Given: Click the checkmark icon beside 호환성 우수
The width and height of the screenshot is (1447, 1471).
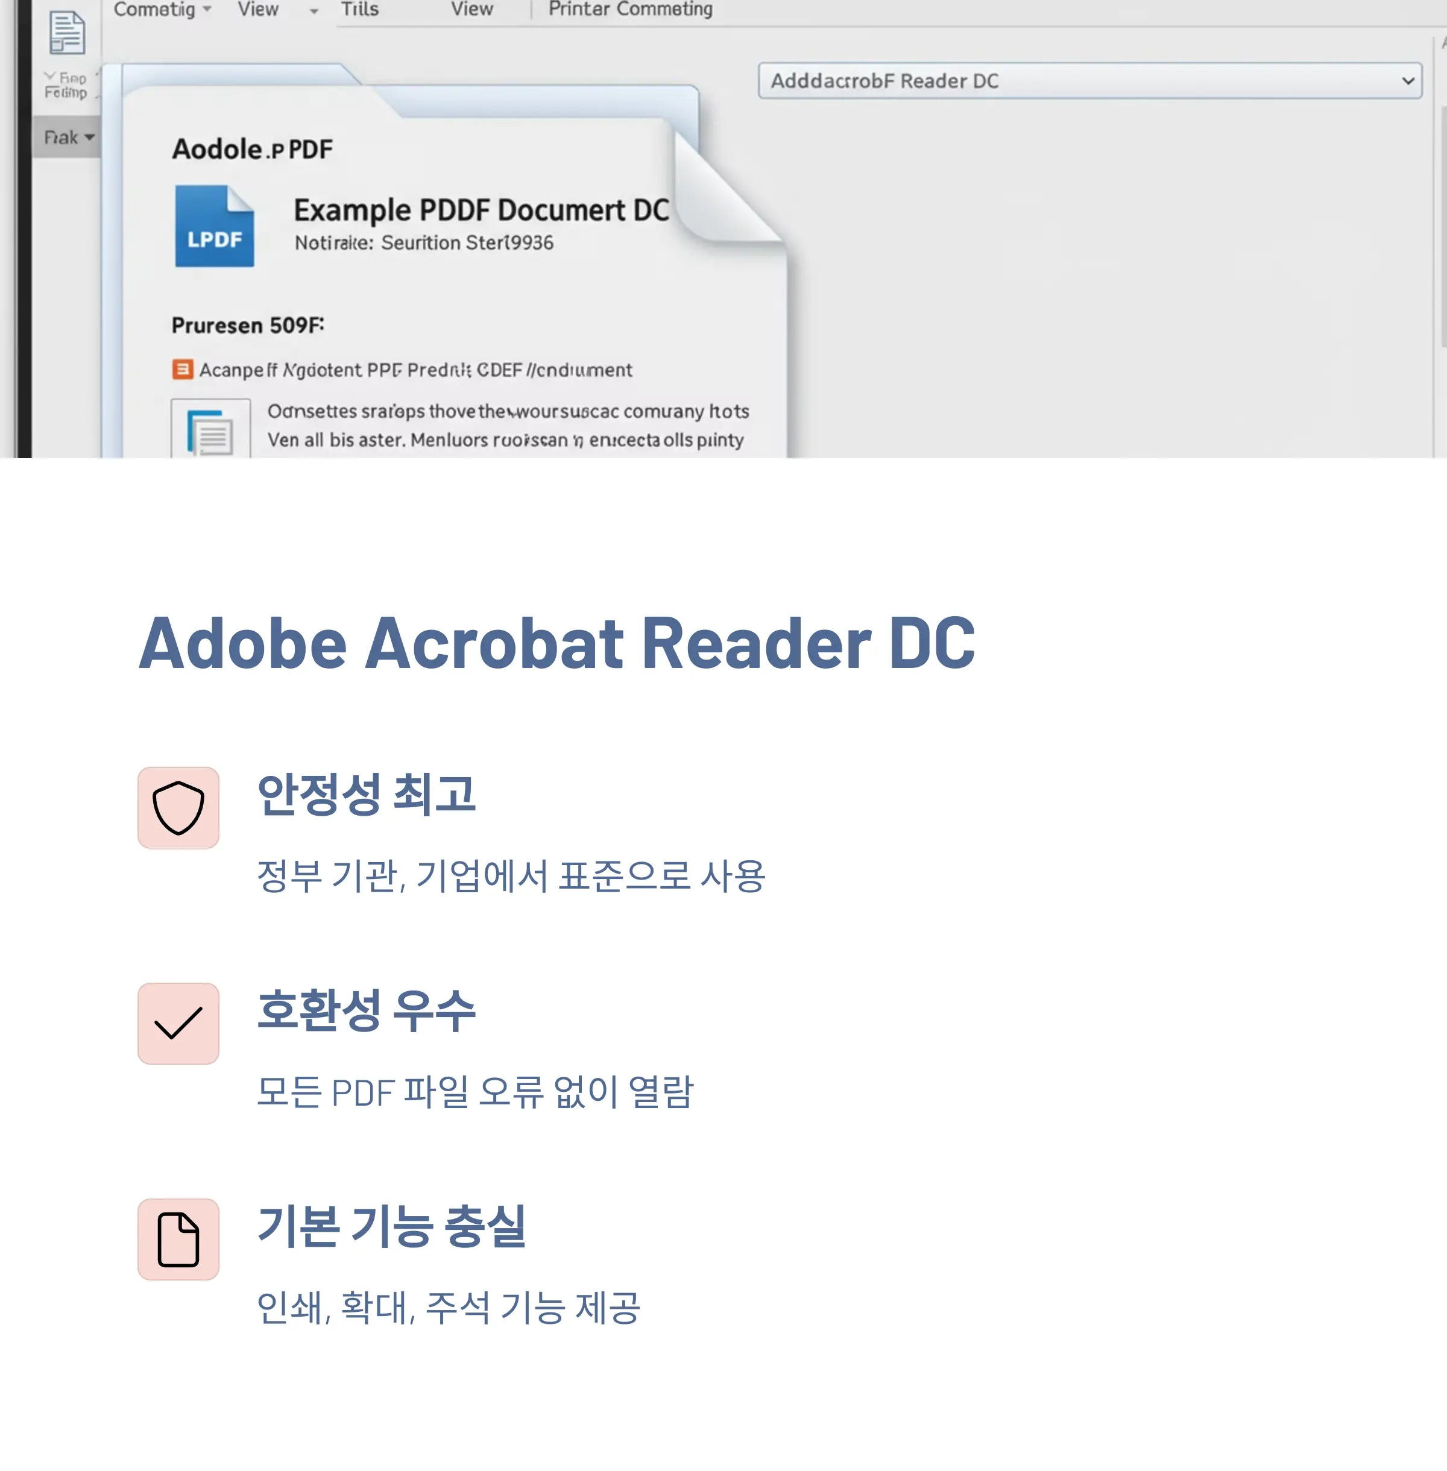Looking at the screenshot, I should tap(178, 1024).
